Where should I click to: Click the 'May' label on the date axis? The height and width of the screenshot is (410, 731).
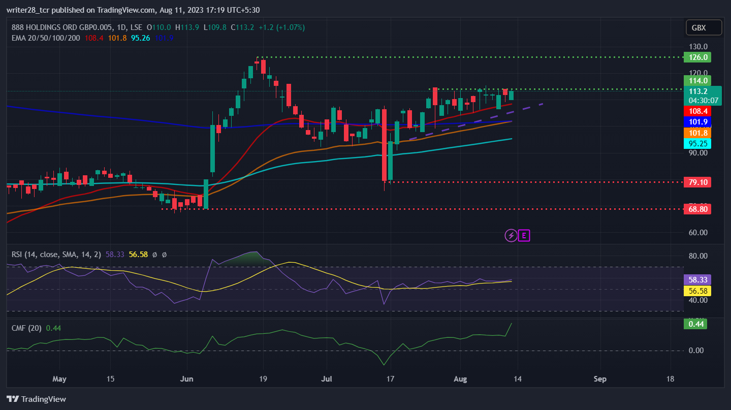pos(59,379)
